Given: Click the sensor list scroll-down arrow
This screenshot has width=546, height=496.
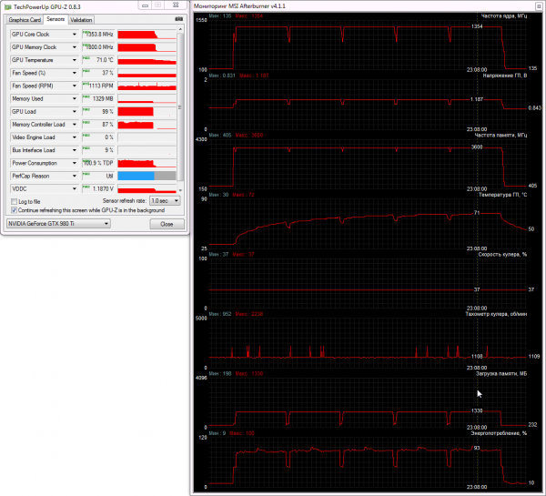Looking at the screenshot, I should (180, 190).
